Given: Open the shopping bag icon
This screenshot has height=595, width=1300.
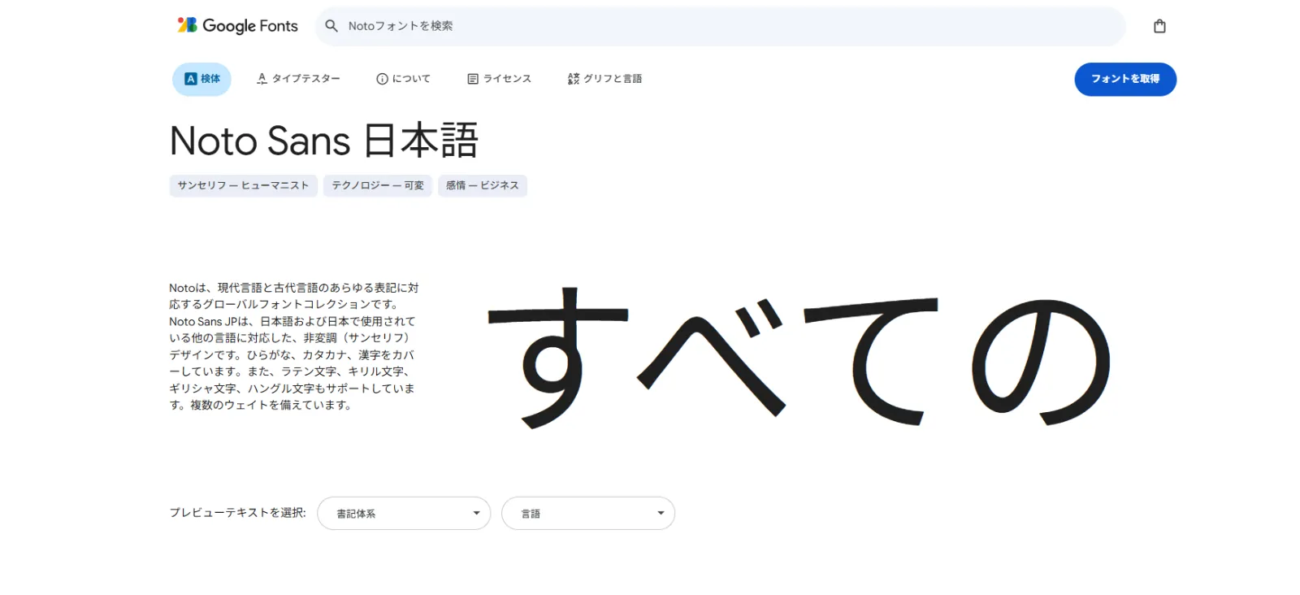Looking at the screenshot, I should [1159, 26].
